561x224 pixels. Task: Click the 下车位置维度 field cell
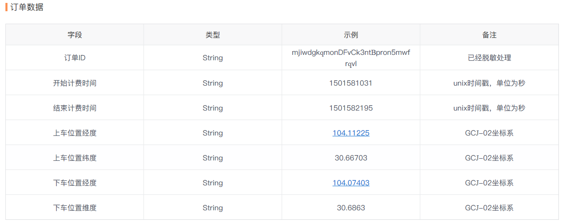tap(75, 208)
